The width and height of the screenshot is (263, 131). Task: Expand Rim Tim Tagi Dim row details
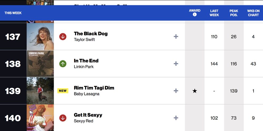pos(176,91)
